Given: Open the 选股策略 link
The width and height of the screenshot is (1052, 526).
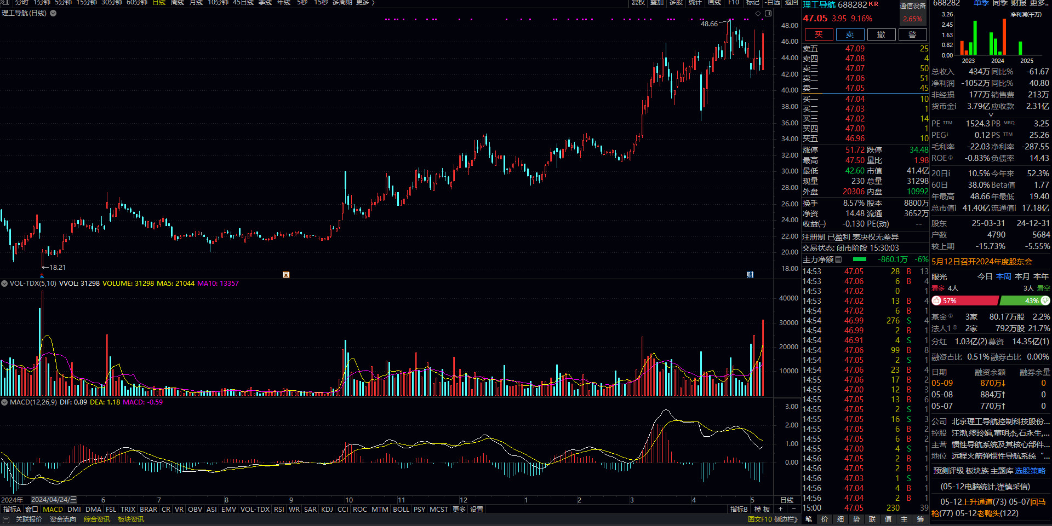Looking at the screenshot, I should point(1030,471).
